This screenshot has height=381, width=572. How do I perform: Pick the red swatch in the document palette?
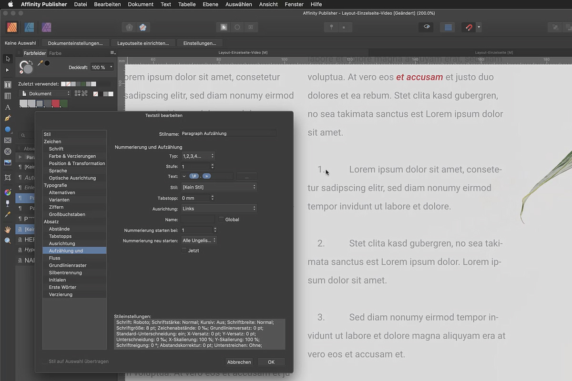[x=55, y=102]
